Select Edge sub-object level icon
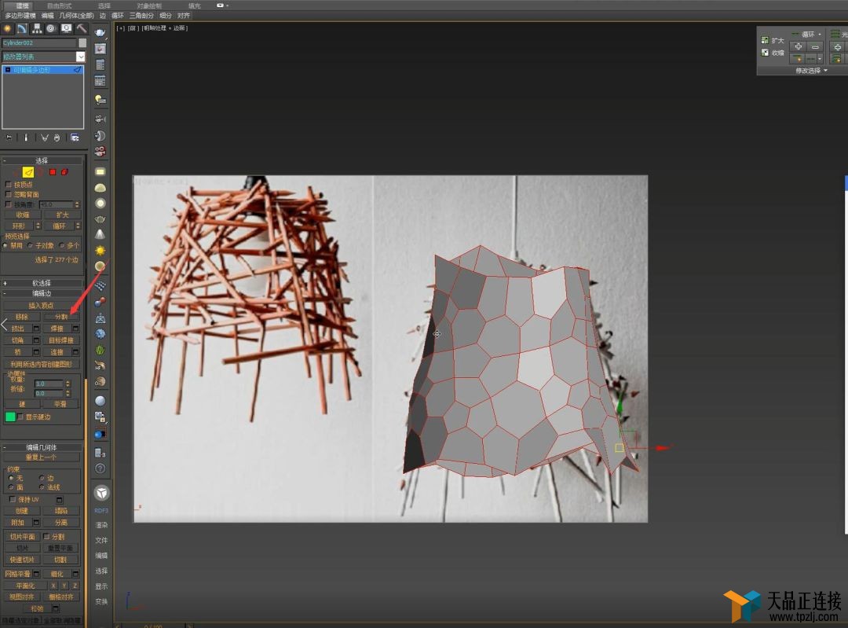 [28, 172]
